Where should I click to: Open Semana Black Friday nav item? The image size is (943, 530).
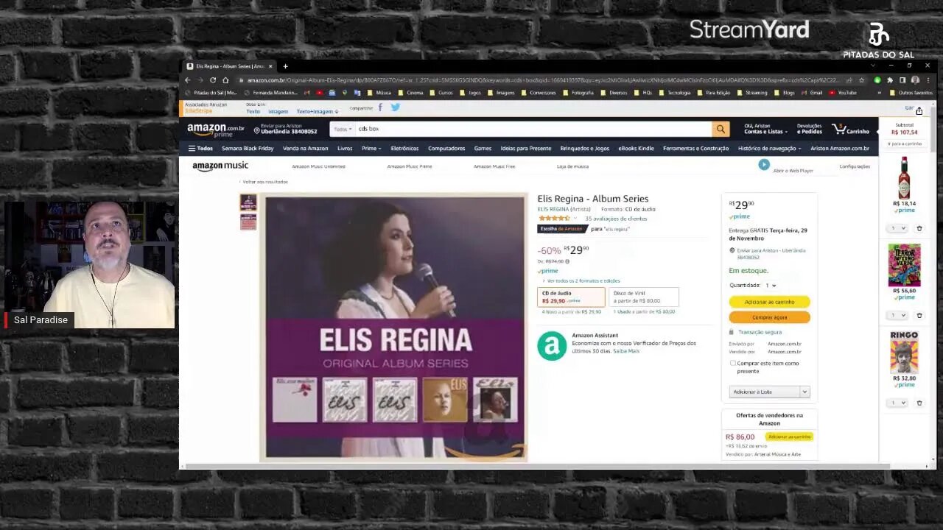(x=248, y=148)
